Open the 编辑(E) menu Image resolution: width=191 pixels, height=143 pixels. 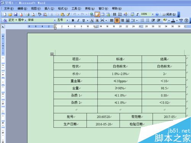click(22, 8)
